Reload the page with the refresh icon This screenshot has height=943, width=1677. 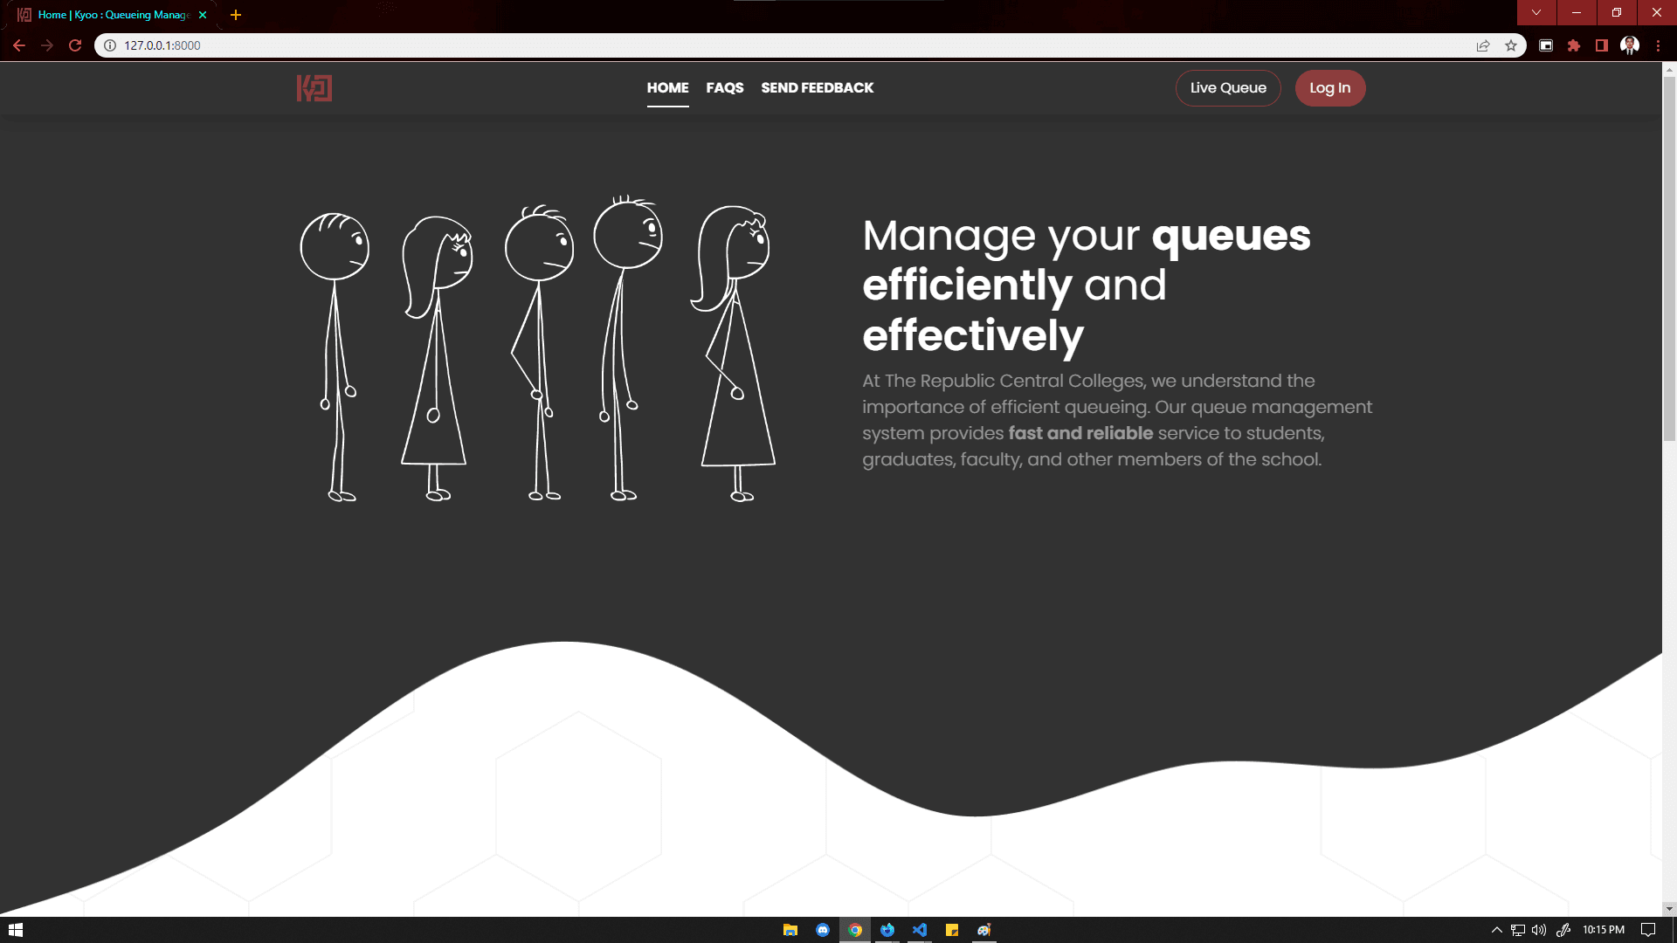[x=75, y=45]
